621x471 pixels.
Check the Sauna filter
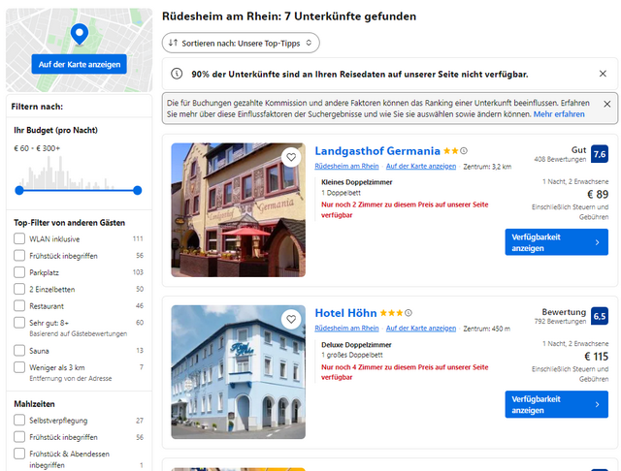19,351
